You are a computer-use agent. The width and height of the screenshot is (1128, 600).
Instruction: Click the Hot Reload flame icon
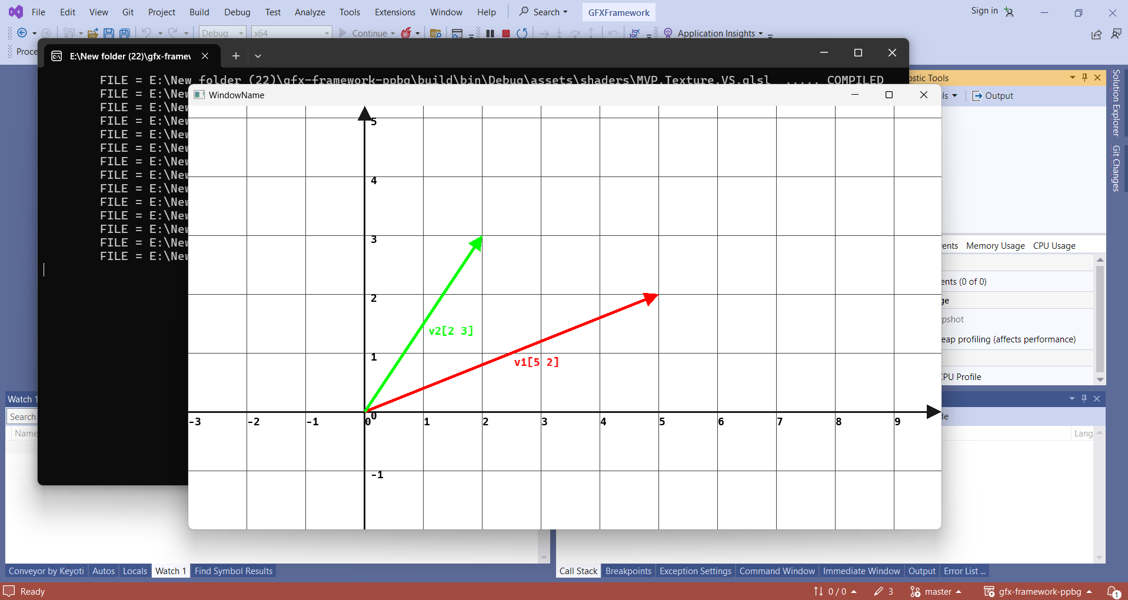[x=406, y=34]
